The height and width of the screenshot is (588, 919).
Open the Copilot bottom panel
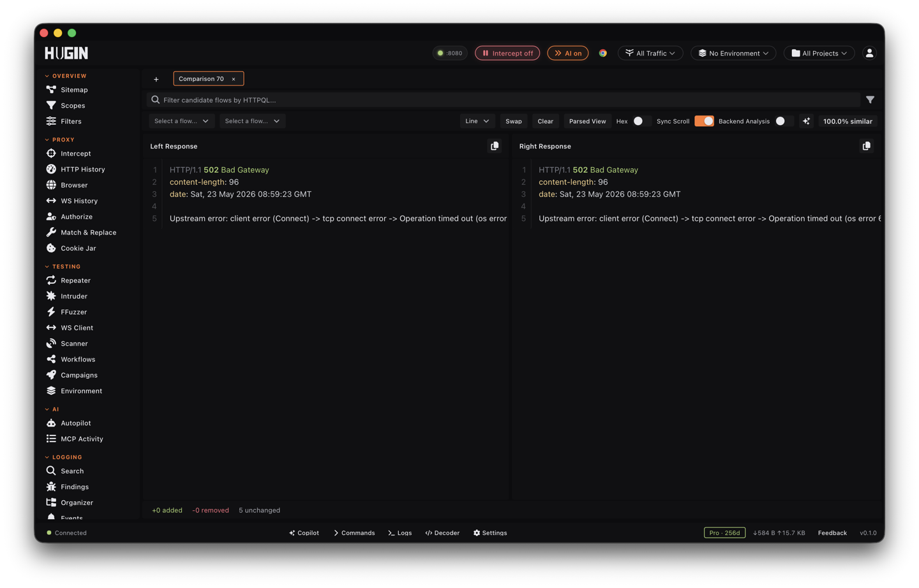coord(304,533)
